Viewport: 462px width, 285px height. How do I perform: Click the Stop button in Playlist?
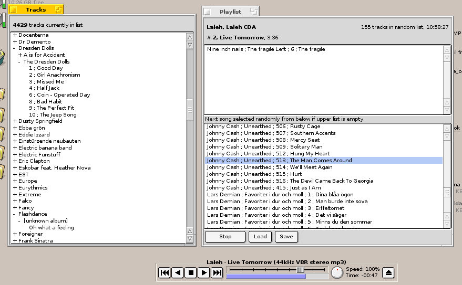point(225,237)
